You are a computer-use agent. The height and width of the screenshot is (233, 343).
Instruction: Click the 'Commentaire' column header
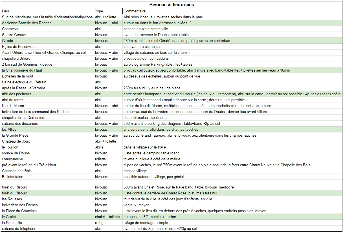coord(232,11)
